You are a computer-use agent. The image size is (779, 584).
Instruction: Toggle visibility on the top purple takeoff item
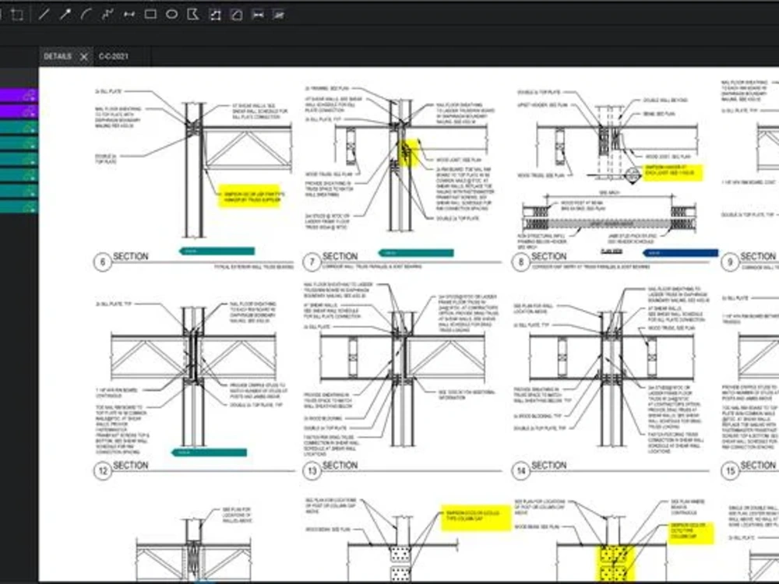29,96
